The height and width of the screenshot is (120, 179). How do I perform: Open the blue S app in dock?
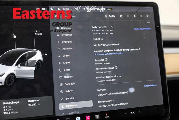[78, 118]
